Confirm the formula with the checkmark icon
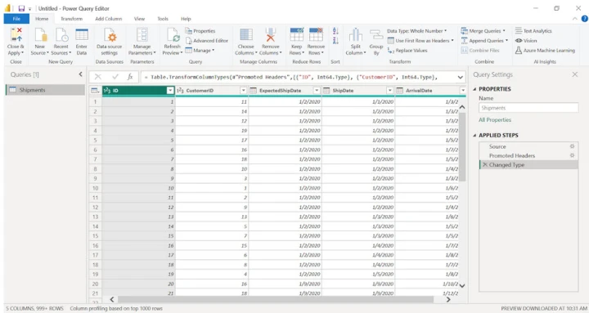This screenshot has height=313, width=589. click(x=115, y=77)
